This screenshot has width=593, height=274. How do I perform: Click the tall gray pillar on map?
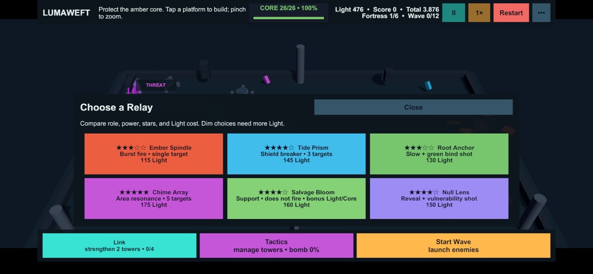pos(300,64)
